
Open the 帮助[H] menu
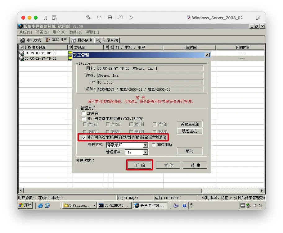pyautogui.click(x=92, y=32)
